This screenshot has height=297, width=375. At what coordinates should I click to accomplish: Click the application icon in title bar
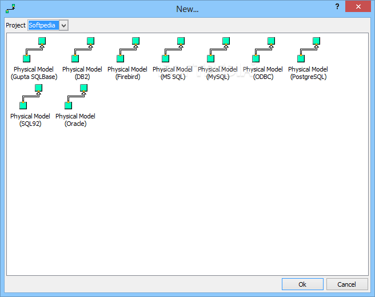pyautogui.click(x=10, y=9)
